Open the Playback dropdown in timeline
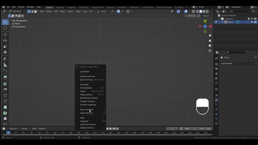Viewport: 258px width, 145px height. 15,128
